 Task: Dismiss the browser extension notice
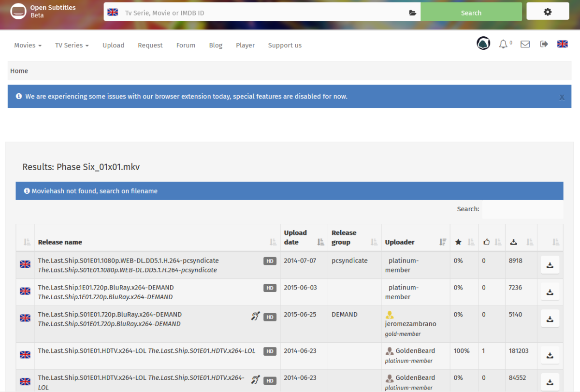point(562,97)
